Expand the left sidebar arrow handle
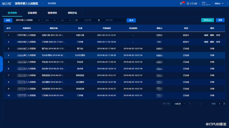The width and height of the screenshot is (229, 128). (x=1, y=64)
